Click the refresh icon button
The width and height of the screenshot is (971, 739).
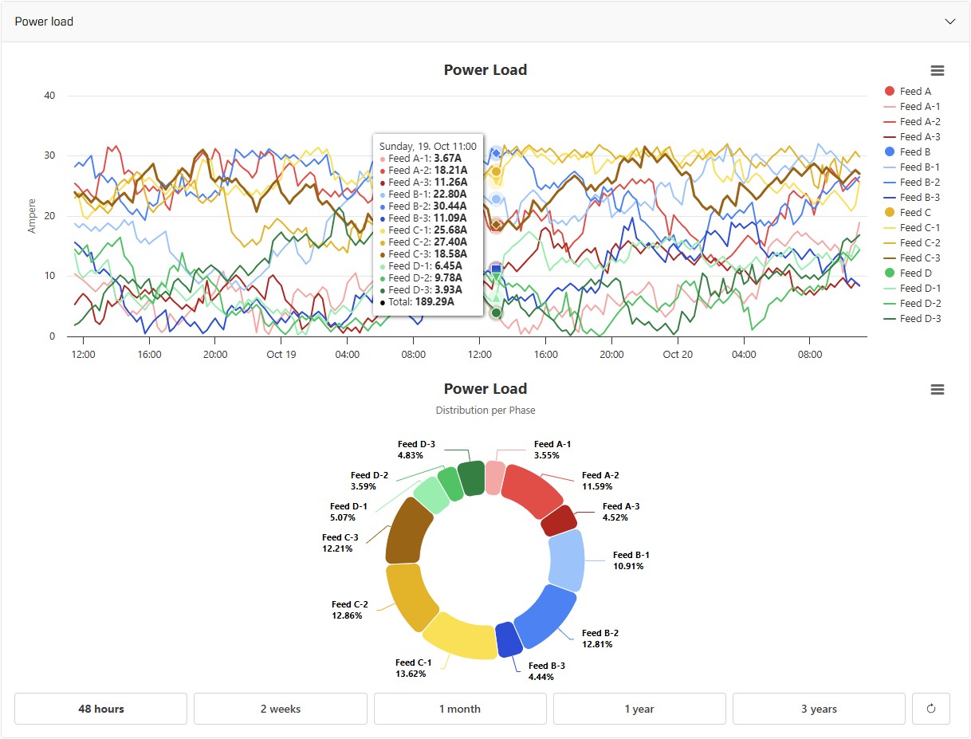[x=930, y=709]
